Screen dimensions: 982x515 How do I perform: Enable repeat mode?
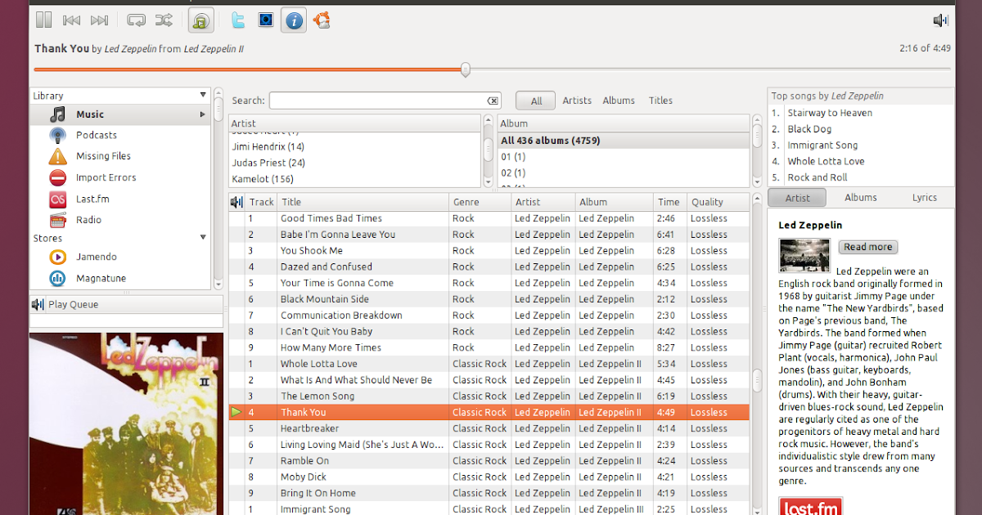pos(136,20)
